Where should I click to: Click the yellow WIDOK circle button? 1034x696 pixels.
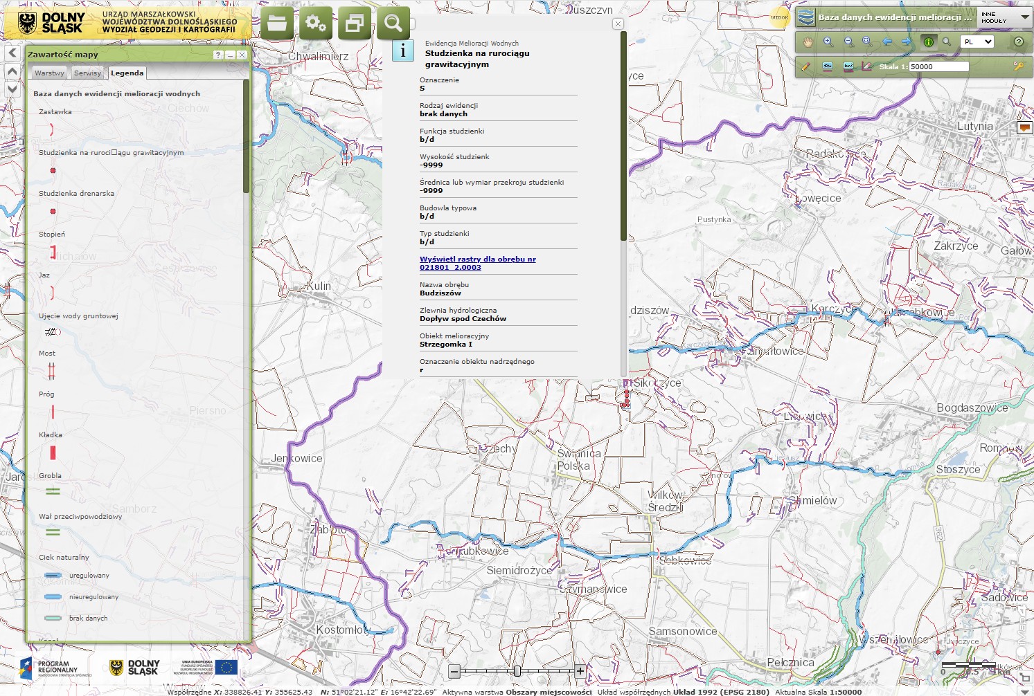tap(780, 17)
